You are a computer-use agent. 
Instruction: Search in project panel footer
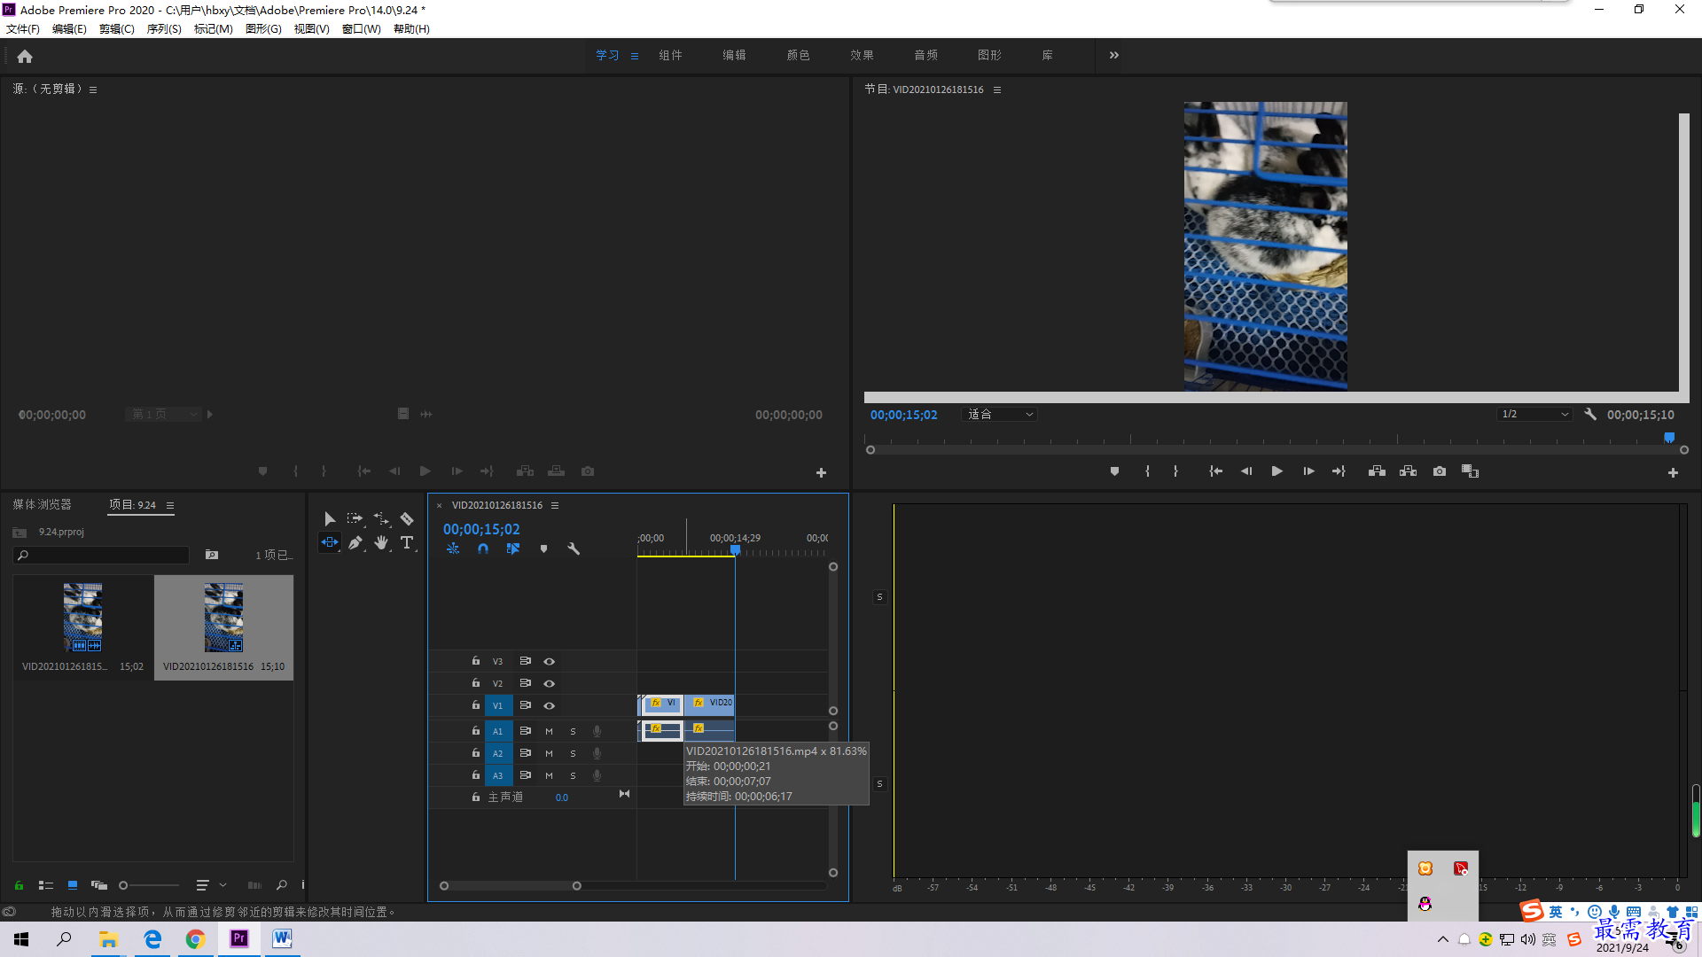pyautogui.click(x=282, y=885)
